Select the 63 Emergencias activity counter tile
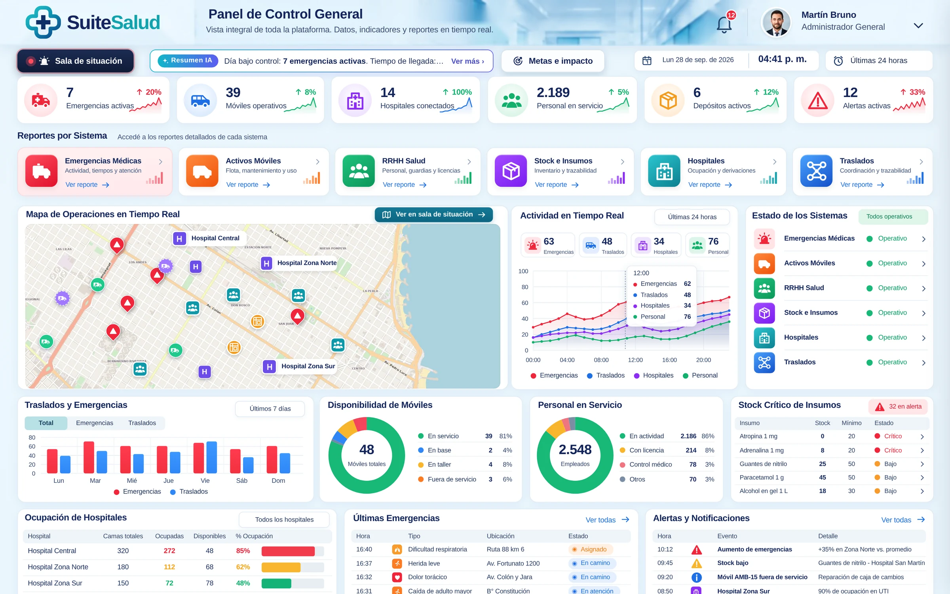Image resolution: width=950 pixels, height=594 pixels. click(548, 246)
